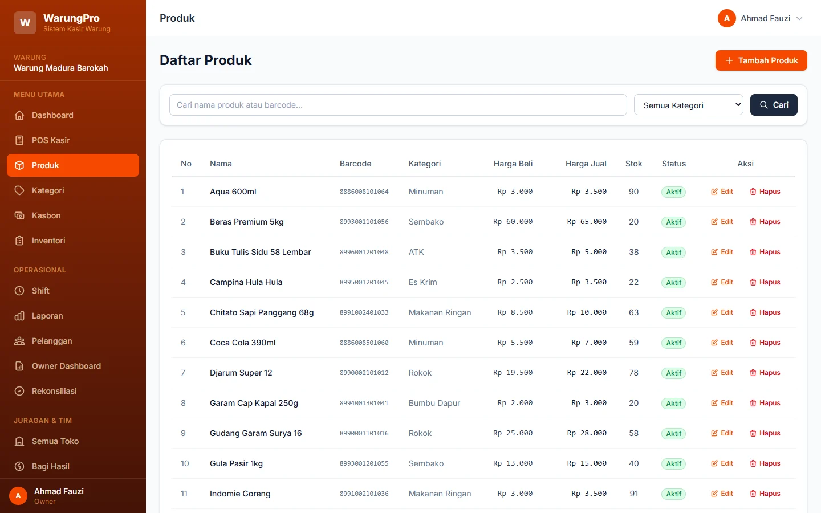Edit the Buku Tulis Sidu 58 Lembar product

pyautogui.click(x=722, y=252)
